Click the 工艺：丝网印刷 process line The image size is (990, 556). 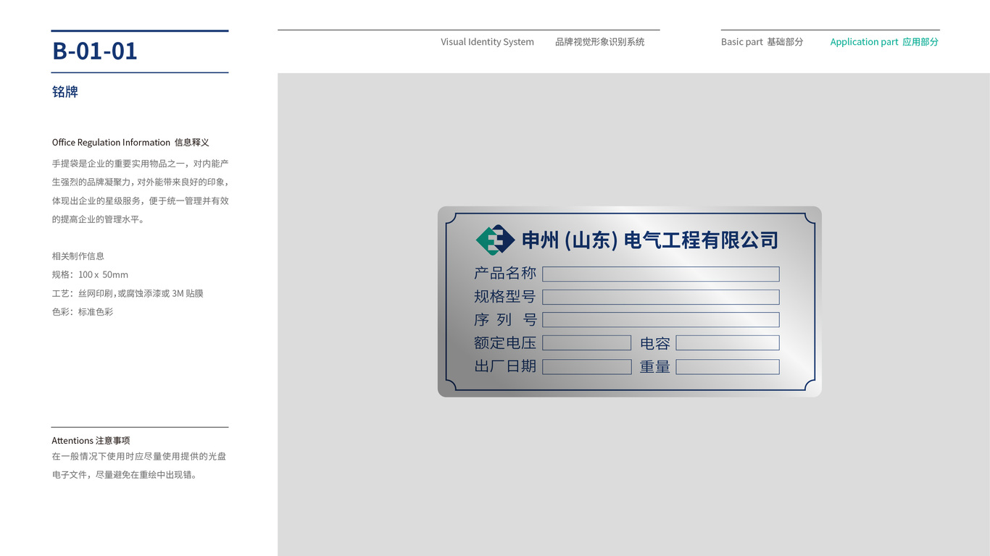(128, 293)
